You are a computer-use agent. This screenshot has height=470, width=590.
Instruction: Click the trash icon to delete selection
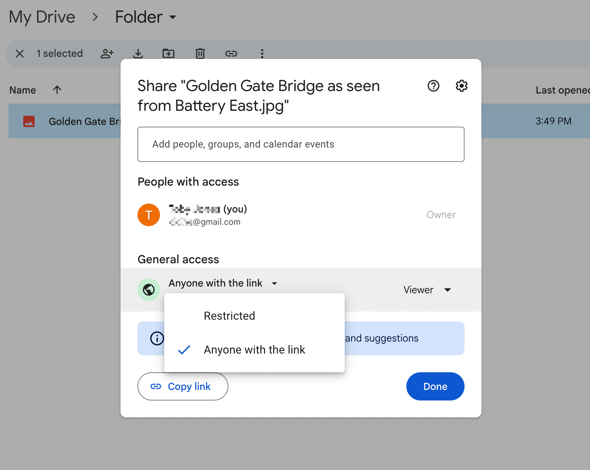200,53
